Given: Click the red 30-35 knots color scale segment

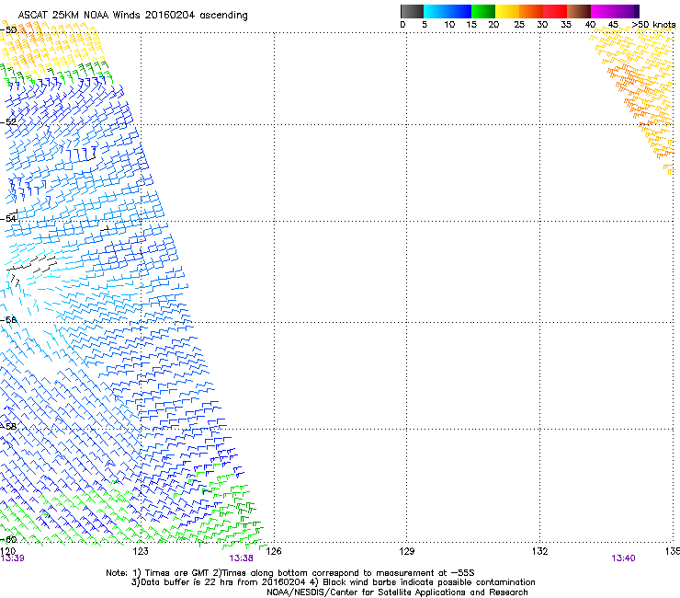Looking at the screenshot, I should 555,11.
